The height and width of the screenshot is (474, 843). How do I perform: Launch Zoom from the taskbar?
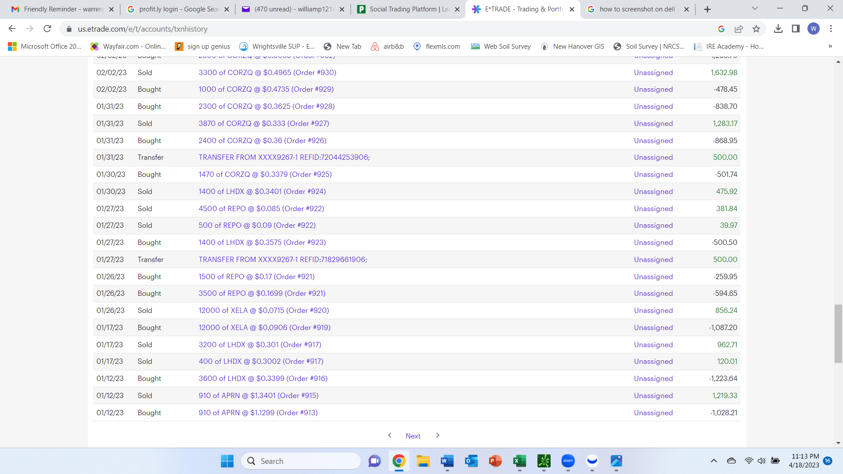[x=568, y=461]
